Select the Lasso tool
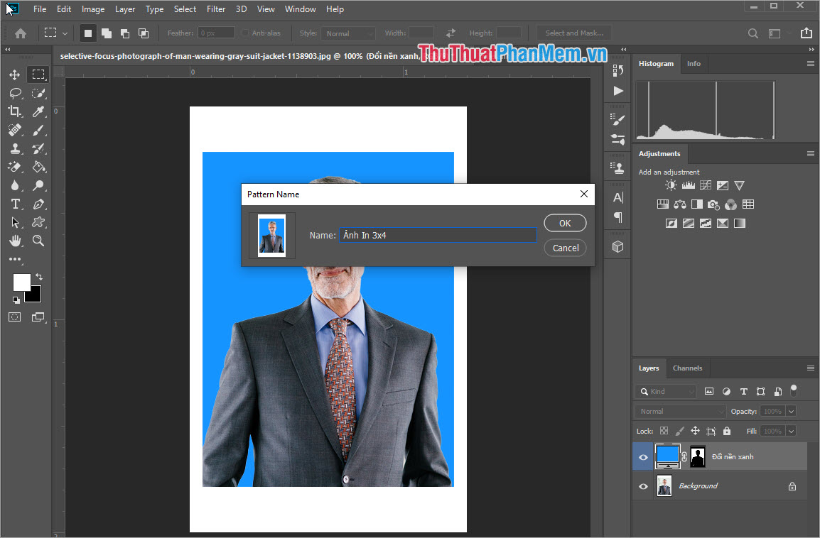Image resolution: width=820 pixels, height=538 pixels. (x=14, y=93)
